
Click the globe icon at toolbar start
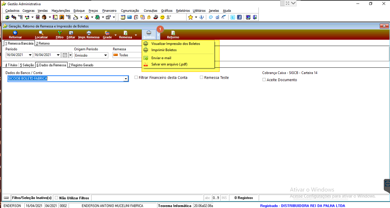pyautogui.click(x=7, y=17)
